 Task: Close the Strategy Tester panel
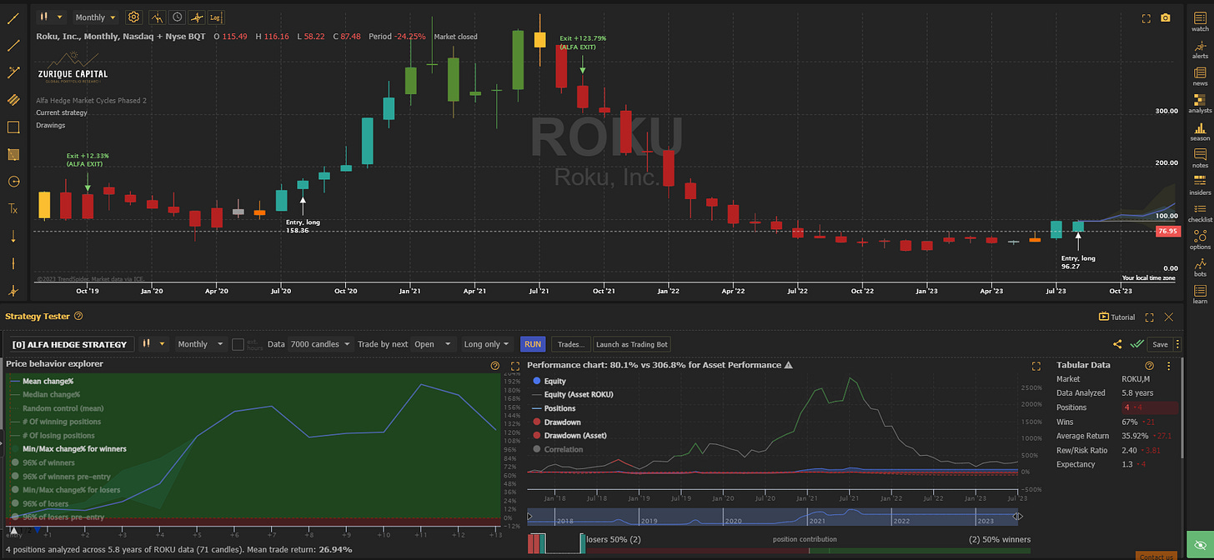[1168, 317]
